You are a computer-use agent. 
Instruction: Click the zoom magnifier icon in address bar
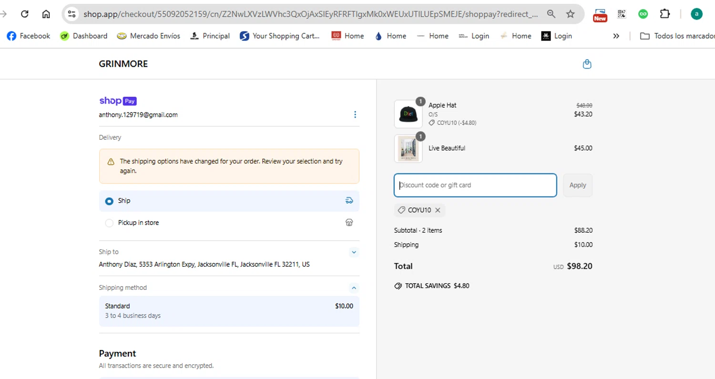click(x=551, y=14)
